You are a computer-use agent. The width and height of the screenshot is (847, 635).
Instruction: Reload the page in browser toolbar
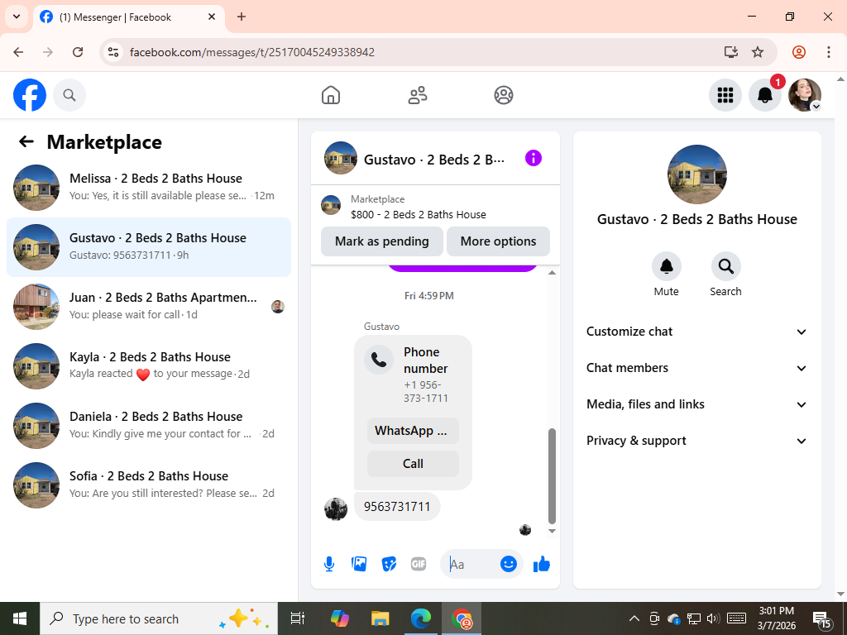tap(78, 52)
